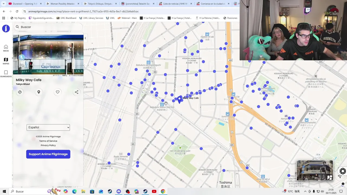Screen dimensions: 347x195
Task: Click the browser back button
Action: click(x=4, y=11)
